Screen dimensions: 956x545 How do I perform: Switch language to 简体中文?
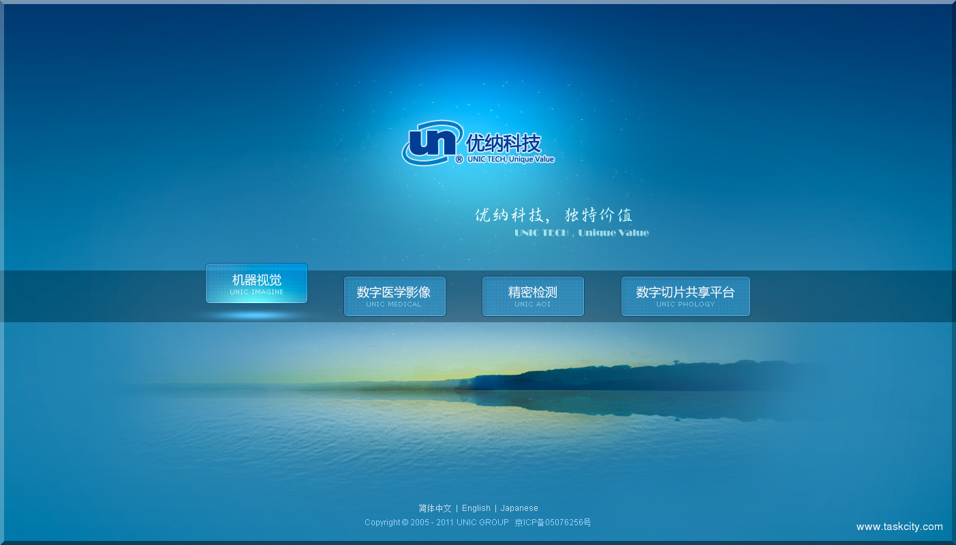click(x=435, y=508)
